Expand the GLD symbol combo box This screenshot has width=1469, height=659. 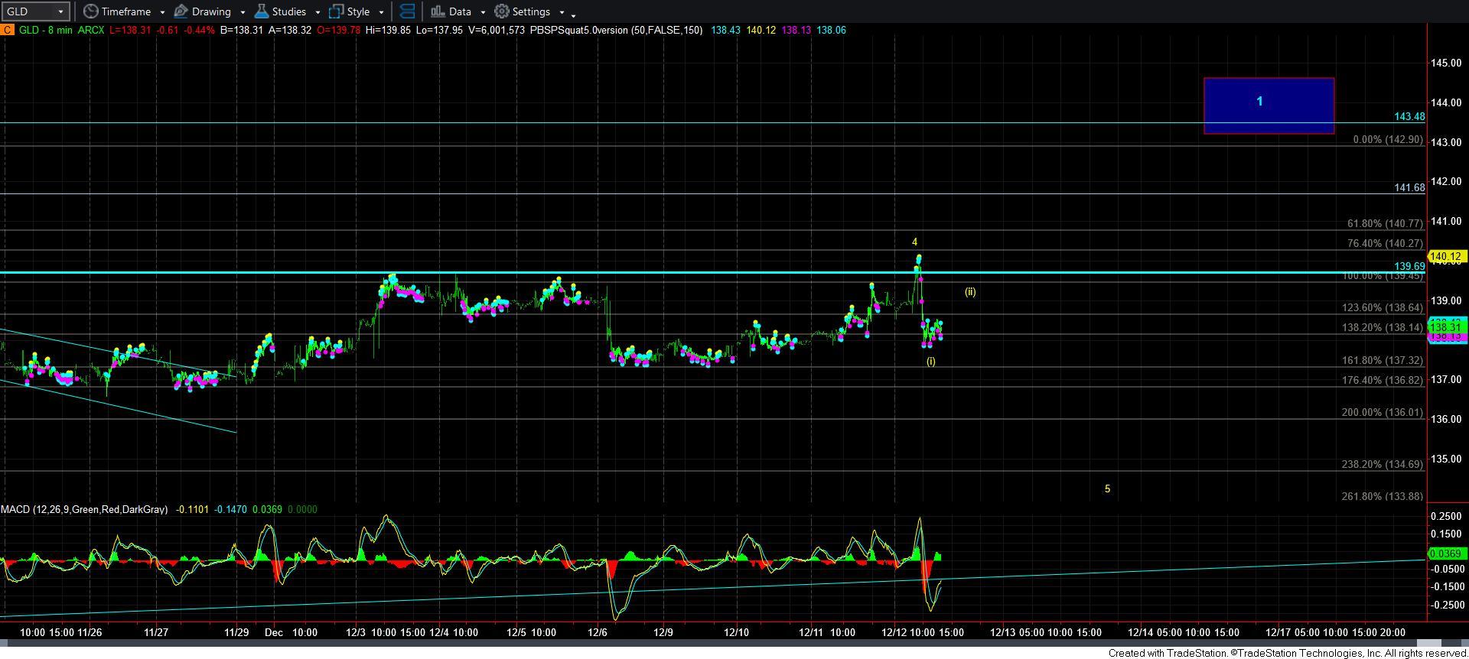(x=60, y=11)
